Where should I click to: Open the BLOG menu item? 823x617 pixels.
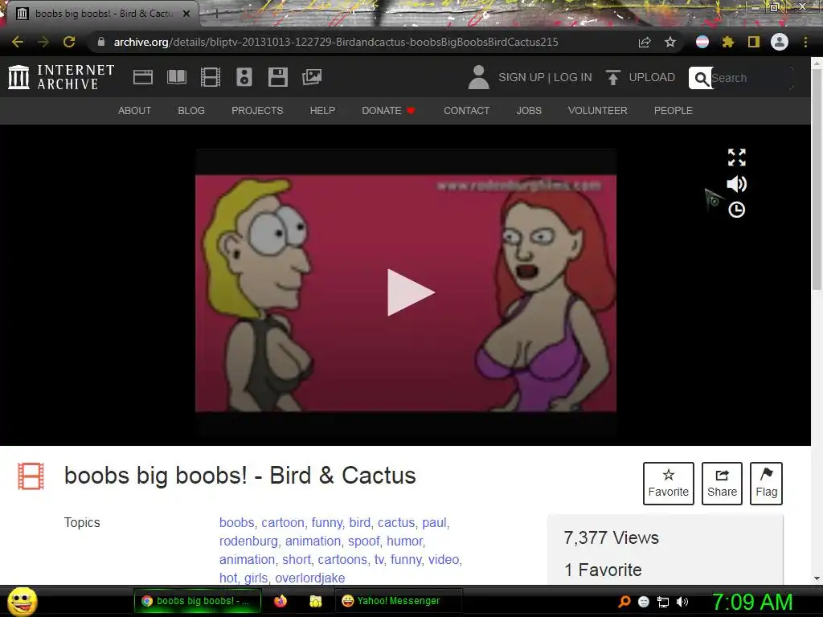coord(191,111)
